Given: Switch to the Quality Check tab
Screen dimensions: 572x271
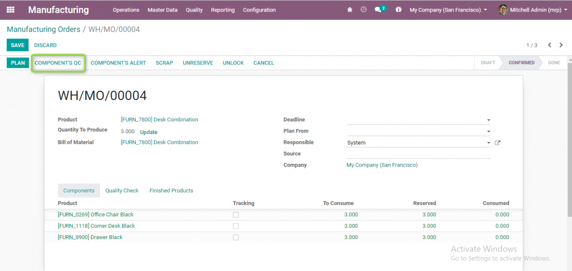Looking at the screenshot, I should tap(122, 190).
